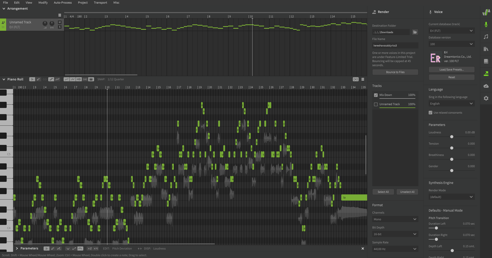Set parameter zoom to x4
This screenshot has width=492, height=258.
96,249
